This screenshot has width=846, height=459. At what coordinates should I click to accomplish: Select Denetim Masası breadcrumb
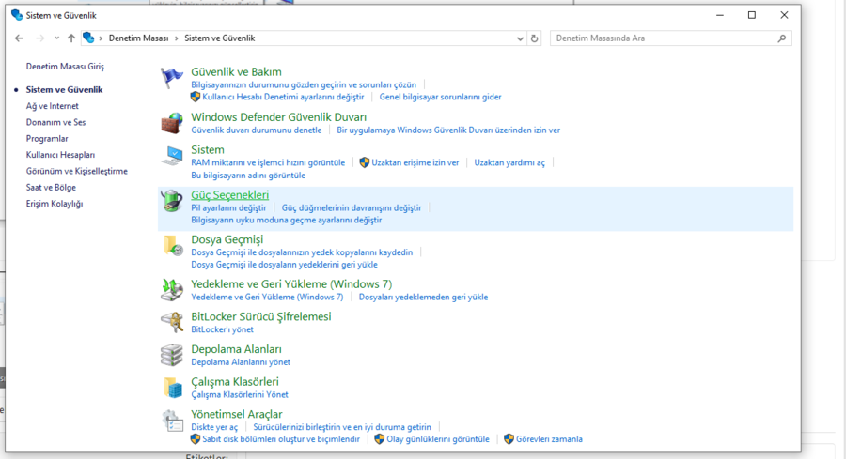139,38
